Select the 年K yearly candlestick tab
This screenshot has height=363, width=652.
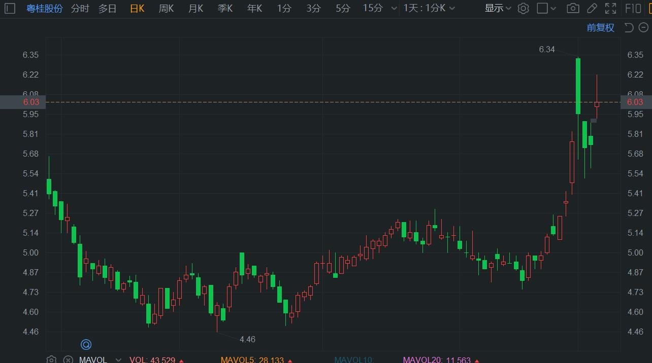coord(254,8)
